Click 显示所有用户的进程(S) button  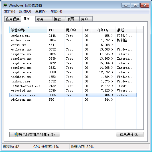[x=35, y=134]
